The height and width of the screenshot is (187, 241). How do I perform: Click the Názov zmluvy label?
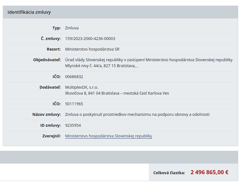point(46,115)
